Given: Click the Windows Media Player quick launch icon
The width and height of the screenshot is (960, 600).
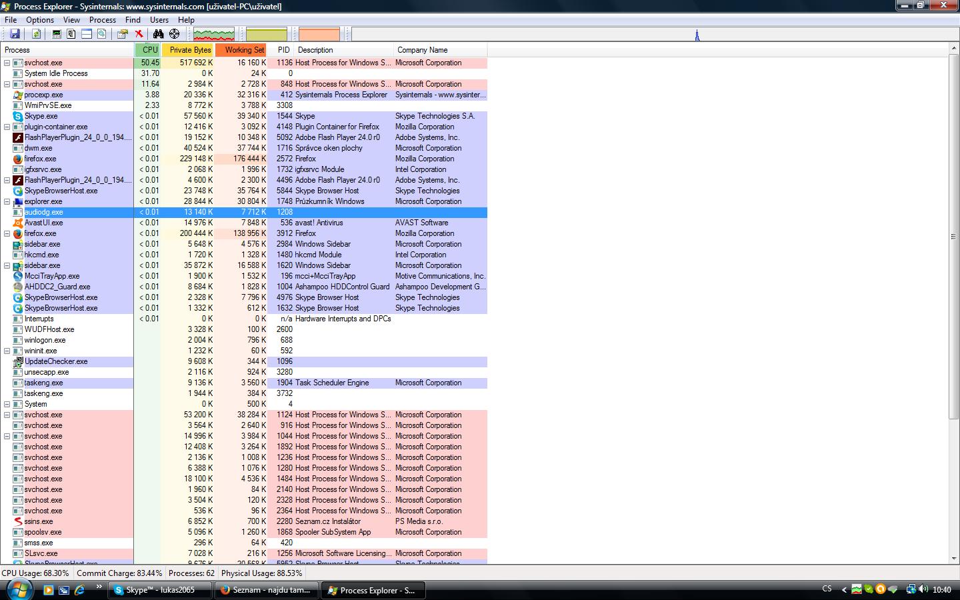Looking at the screenshot, I should 48,590.
